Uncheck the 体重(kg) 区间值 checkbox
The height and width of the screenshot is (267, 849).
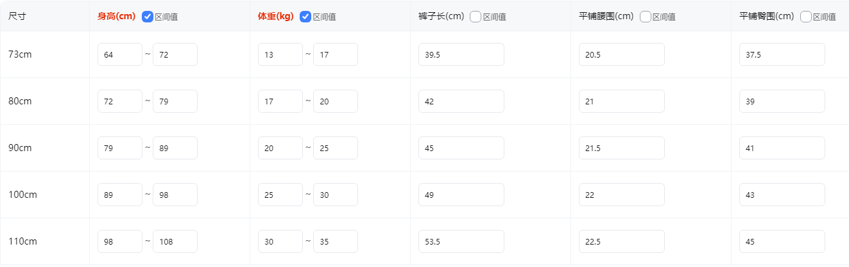pos(306,17)
